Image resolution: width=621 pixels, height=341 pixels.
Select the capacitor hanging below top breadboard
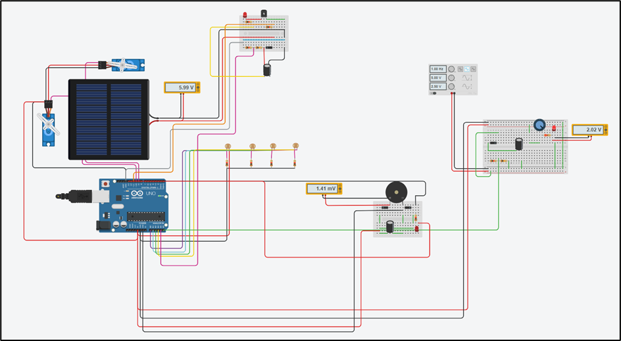tap(267, 70)
